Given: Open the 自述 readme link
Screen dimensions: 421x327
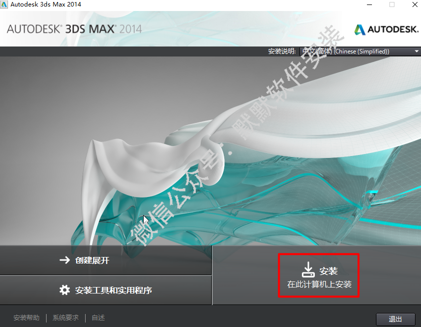Looking at the screenshot, I should click(x=98, y=318).
